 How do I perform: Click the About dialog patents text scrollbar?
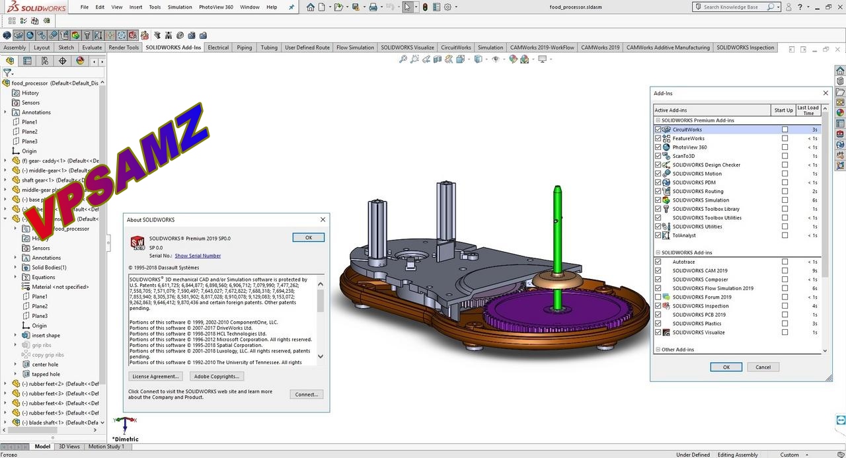[x=321, y=321]
